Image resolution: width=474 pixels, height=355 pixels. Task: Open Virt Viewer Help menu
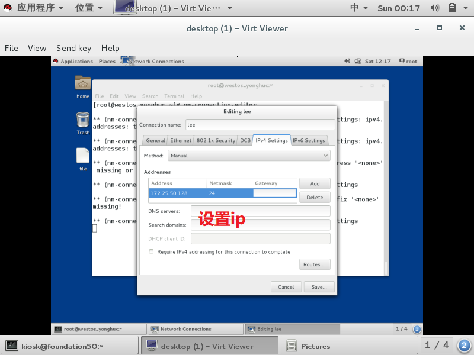coord(110,48)
